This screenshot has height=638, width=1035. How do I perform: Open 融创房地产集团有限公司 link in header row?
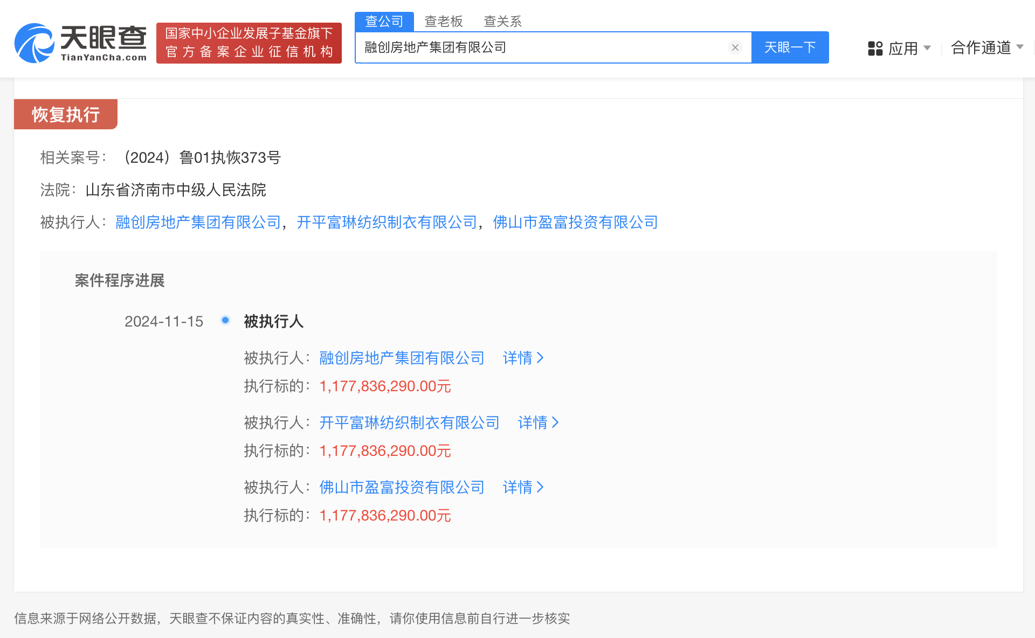pos(198,222)
